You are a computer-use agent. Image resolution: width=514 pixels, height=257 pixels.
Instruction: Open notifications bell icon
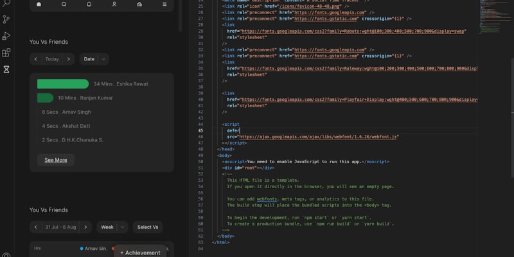pos(89,4)
